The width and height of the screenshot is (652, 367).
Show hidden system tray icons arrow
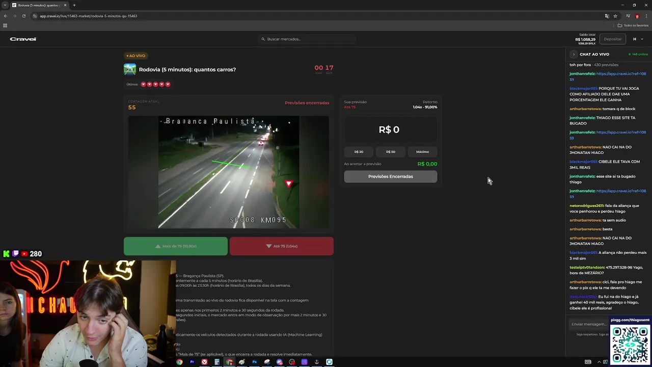click(x=599, y=362)
